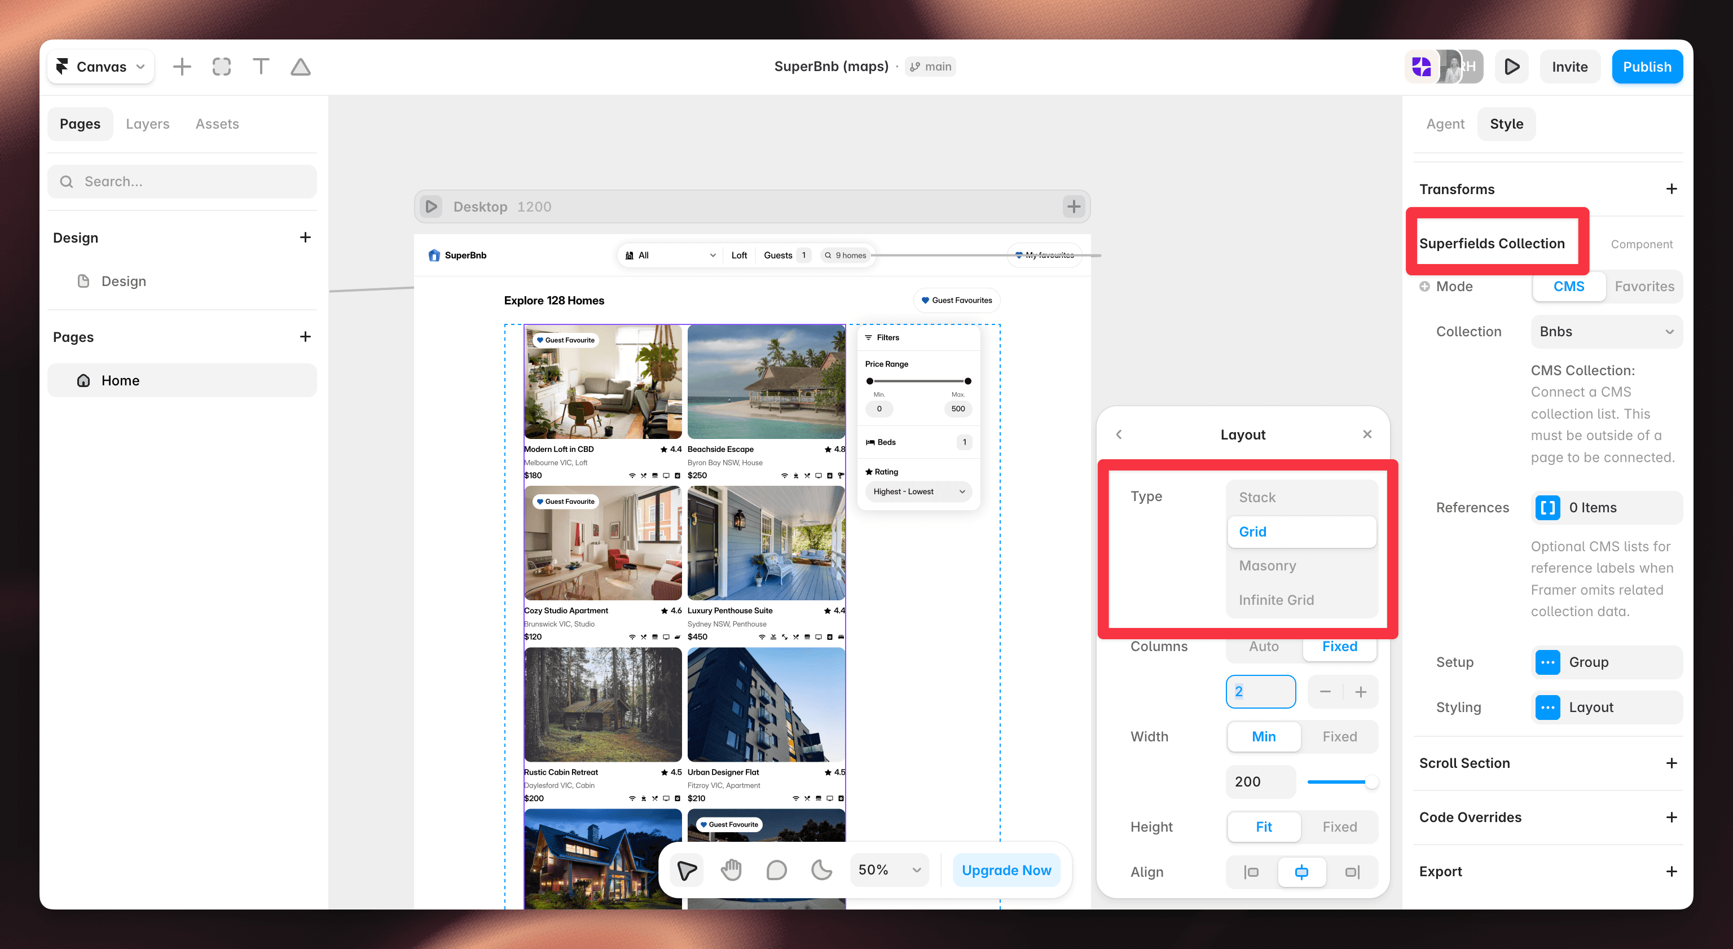Viewport: 1733px width, 949px height.
Task: Click the Insert plus tool in toolbar
Action: point(182,67)
